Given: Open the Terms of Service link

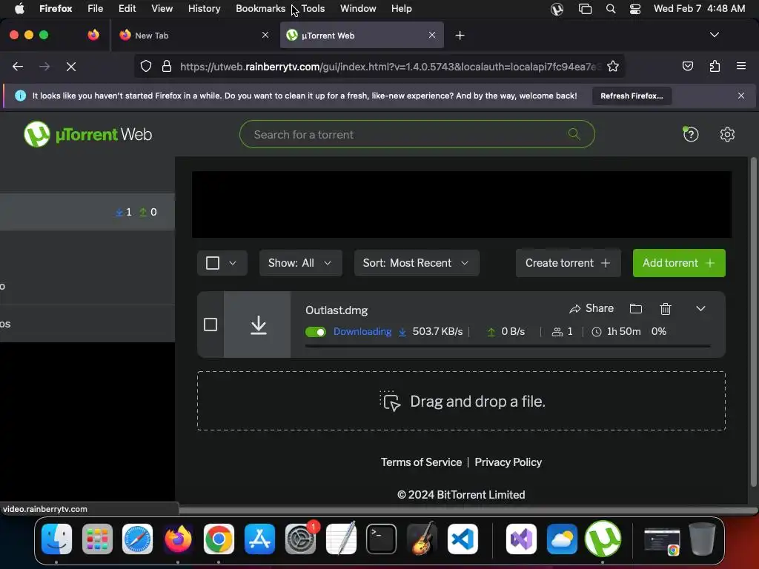Looking at the screenshot, I should [x=421, y=462].
